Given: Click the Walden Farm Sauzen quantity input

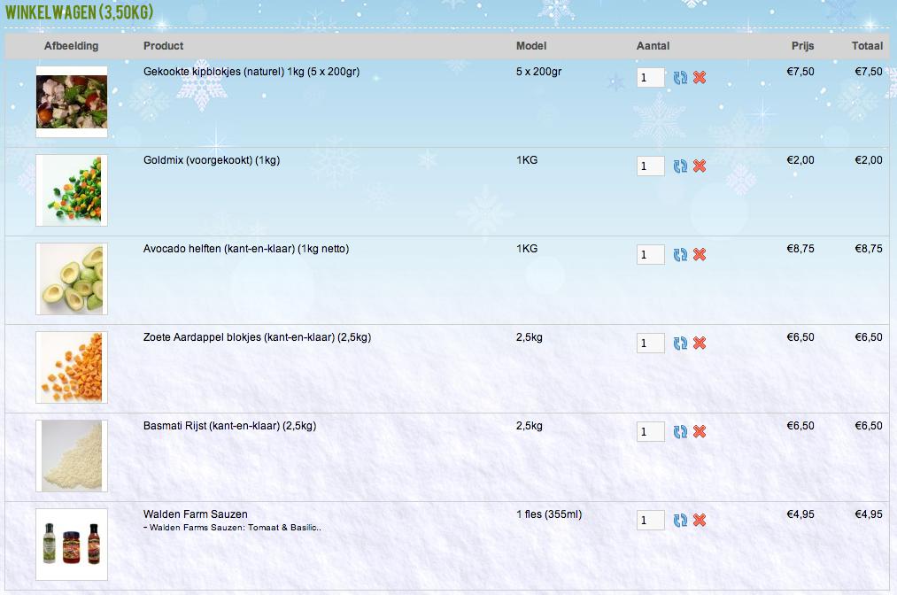Looking at the screenshot, I should click(650, 521).
